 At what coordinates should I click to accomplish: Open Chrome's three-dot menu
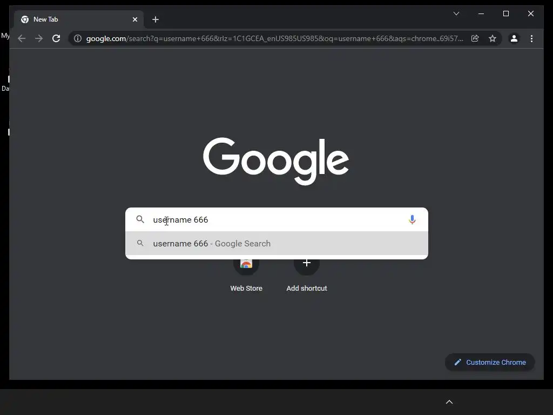coord(531,38)
